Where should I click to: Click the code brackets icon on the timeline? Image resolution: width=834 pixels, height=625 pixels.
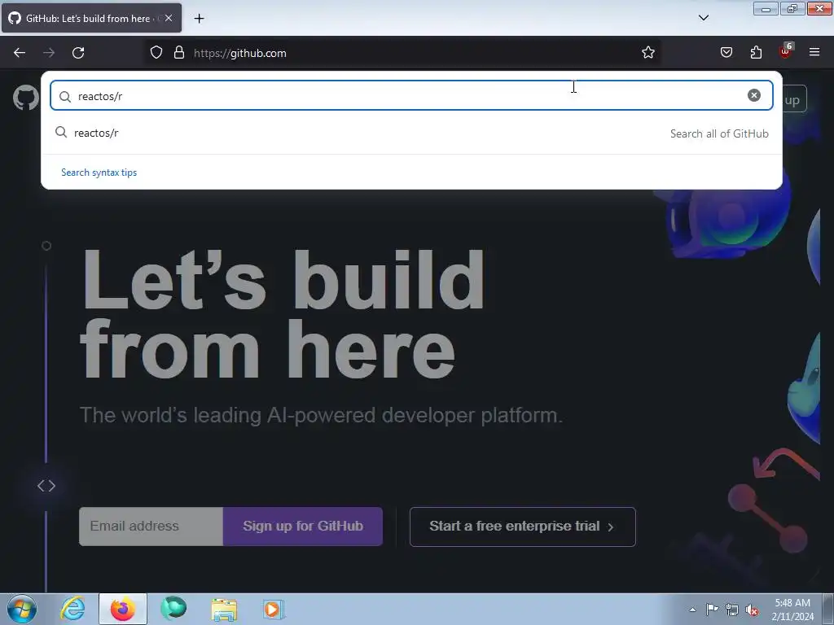(46, 486)
